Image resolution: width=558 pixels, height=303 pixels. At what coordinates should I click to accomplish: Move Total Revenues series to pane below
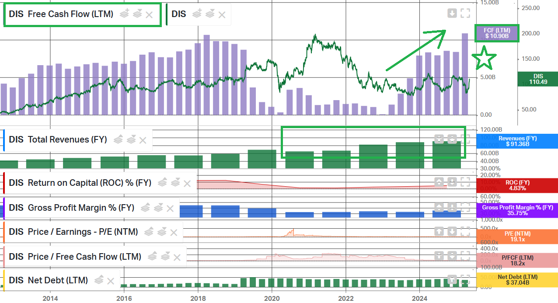[x=132, y=140]
